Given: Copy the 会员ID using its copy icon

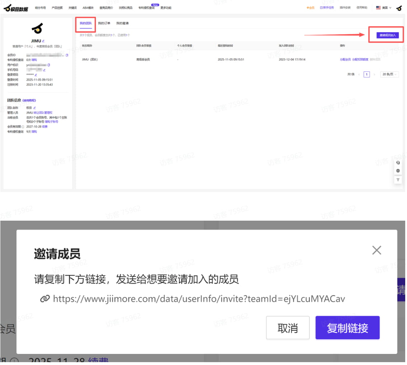Looking at the screenshot, I should coord(66,55).
